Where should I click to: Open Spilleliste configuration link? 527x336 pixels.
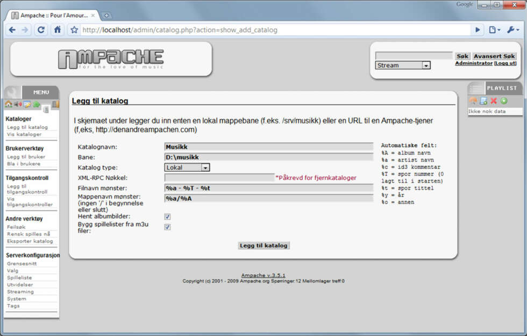(x=19, y=277)
